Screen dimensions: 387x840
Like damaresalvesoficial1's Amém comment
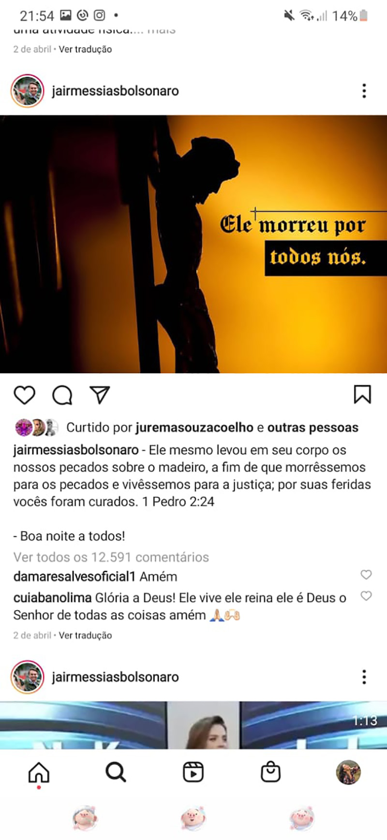pyautogui.click(x=366, y=574)
